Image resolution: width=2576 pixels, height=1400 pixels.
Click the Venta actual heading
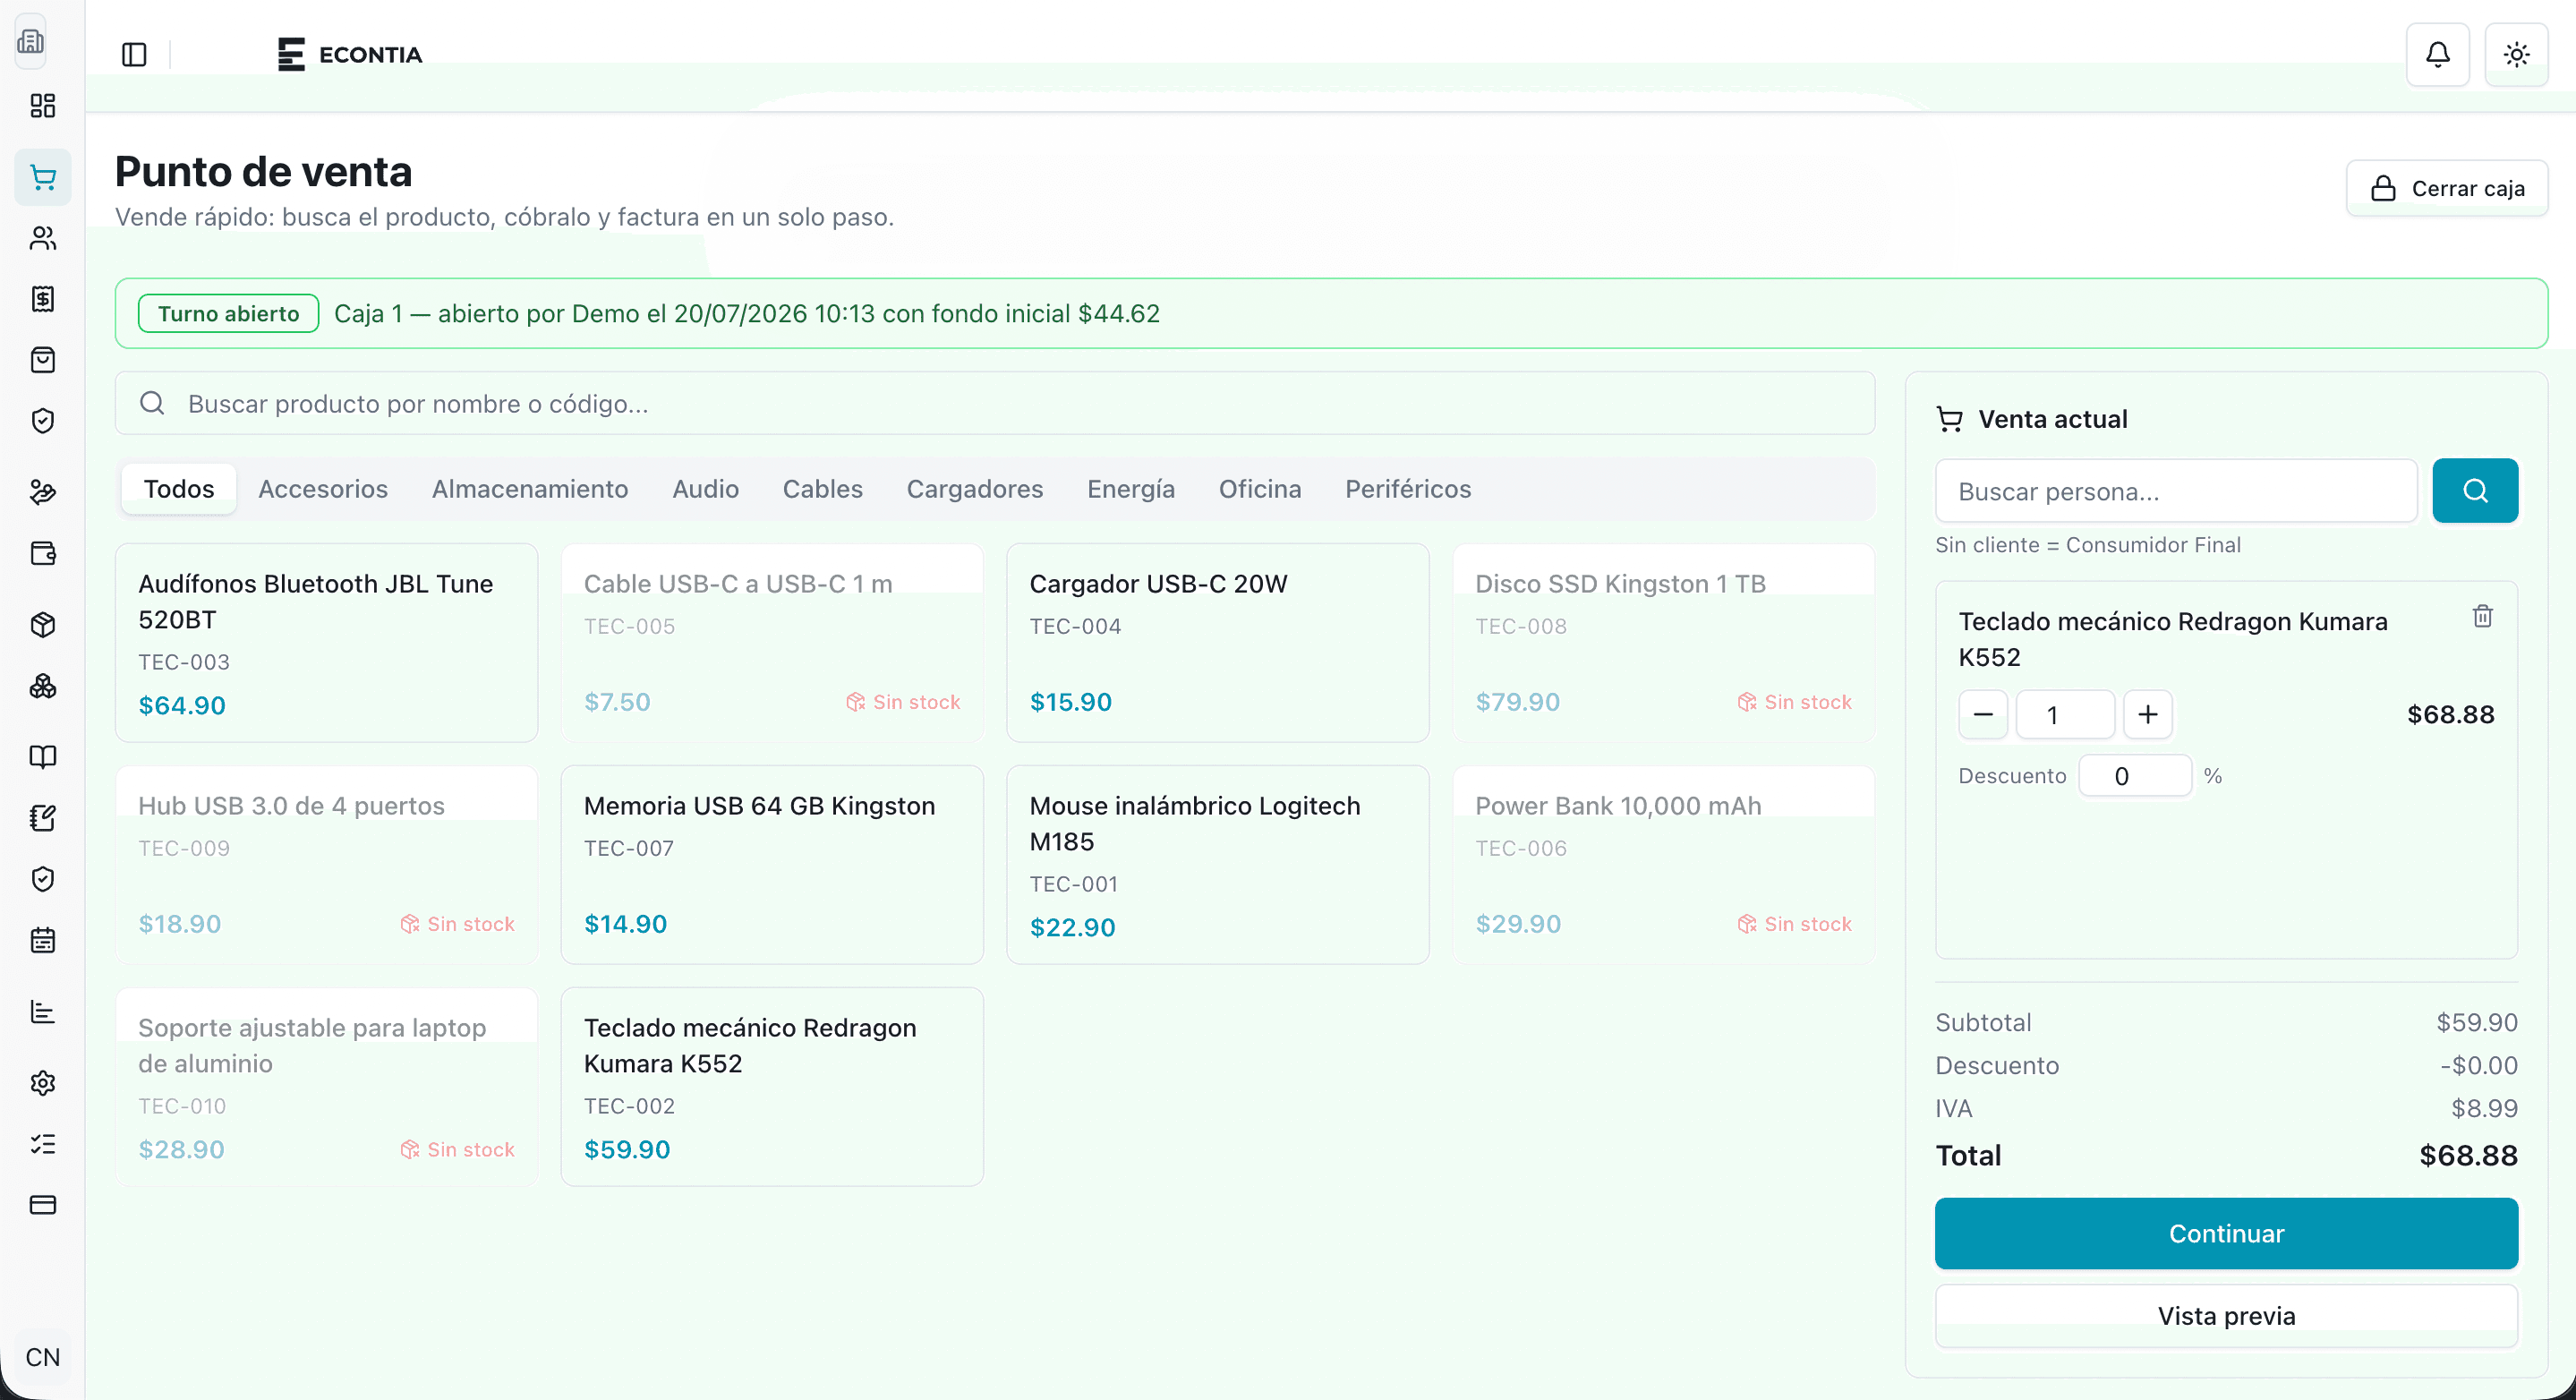2052,419
